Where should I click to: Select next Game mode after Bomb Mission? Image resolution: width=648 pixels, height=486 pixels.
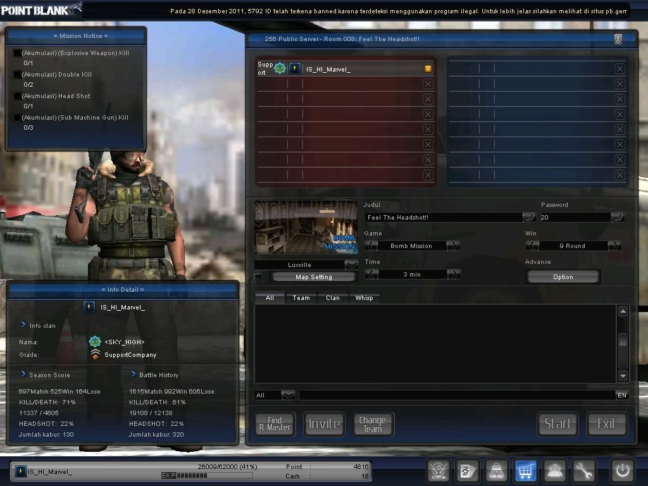click(x=453, y=246)
